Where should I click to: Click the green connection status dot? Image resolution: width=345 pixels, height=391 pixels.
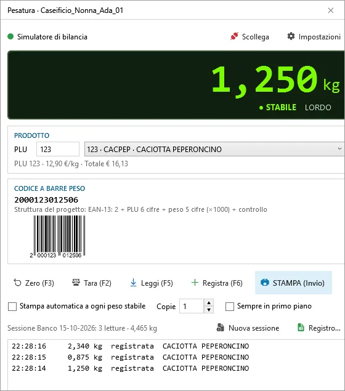(x=10, y=37)
